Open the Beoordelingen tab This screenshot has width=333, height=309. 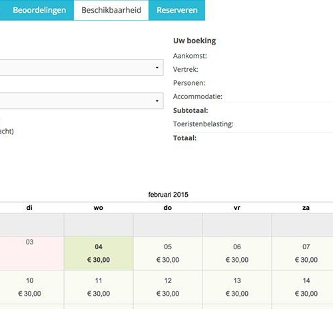coord(39,10)
